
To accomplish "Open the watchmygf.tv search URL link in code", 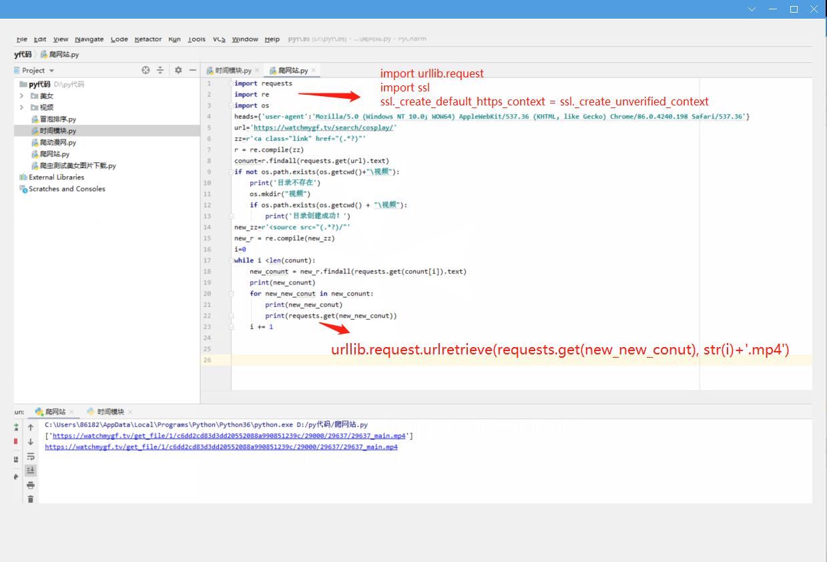I will click(324, 127).
